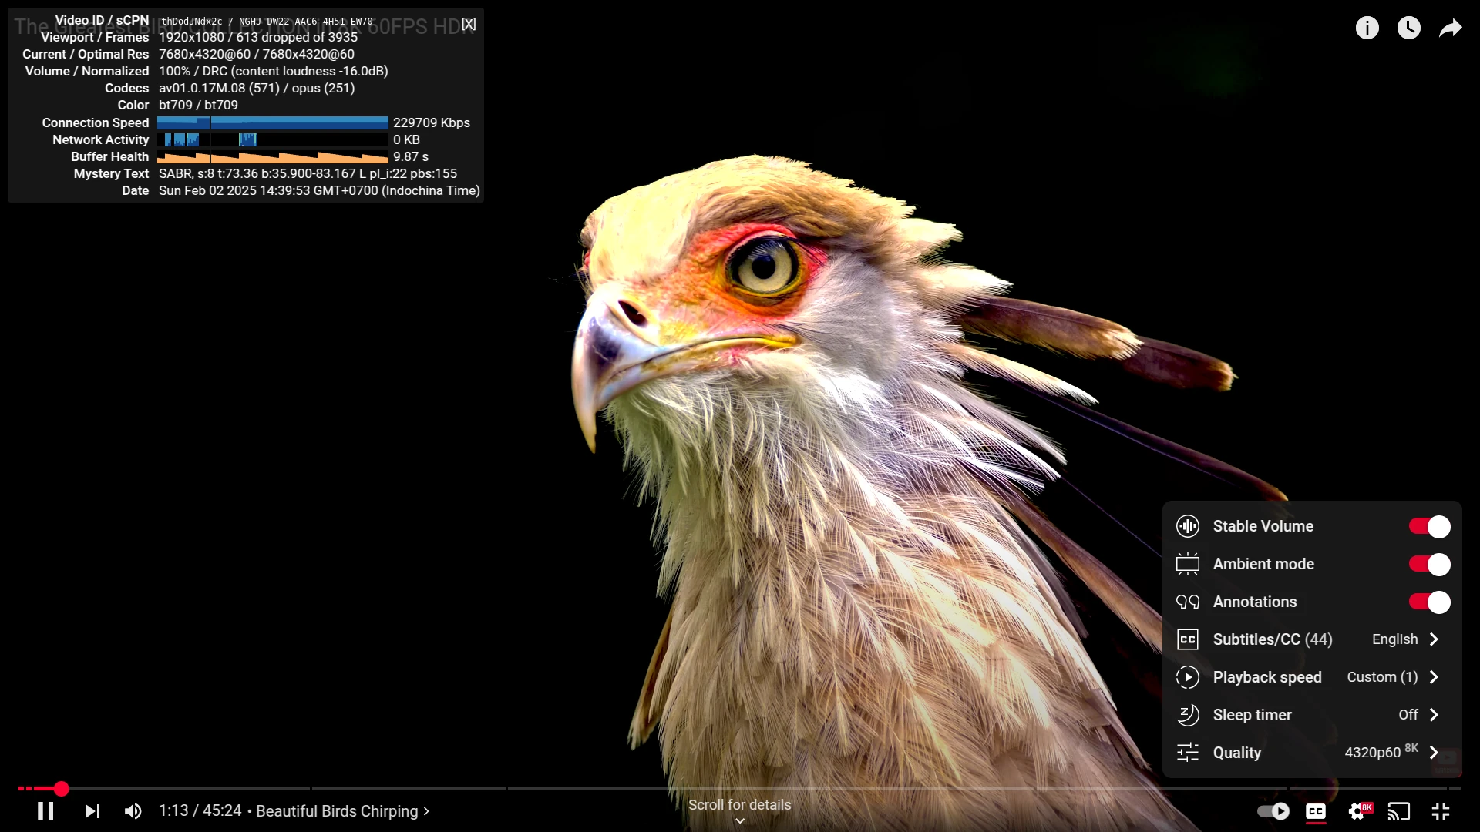Screen dimensions: 1480x832
Task: Expand the Custom (1) speed chevron
Action: [x=1434, y=677]
